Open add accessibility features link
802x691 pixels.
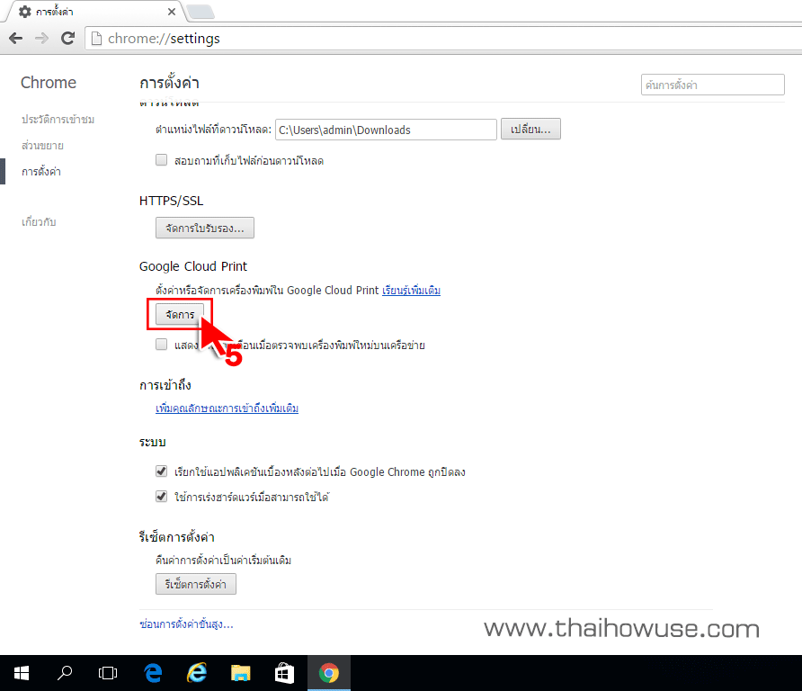(227, 408)
